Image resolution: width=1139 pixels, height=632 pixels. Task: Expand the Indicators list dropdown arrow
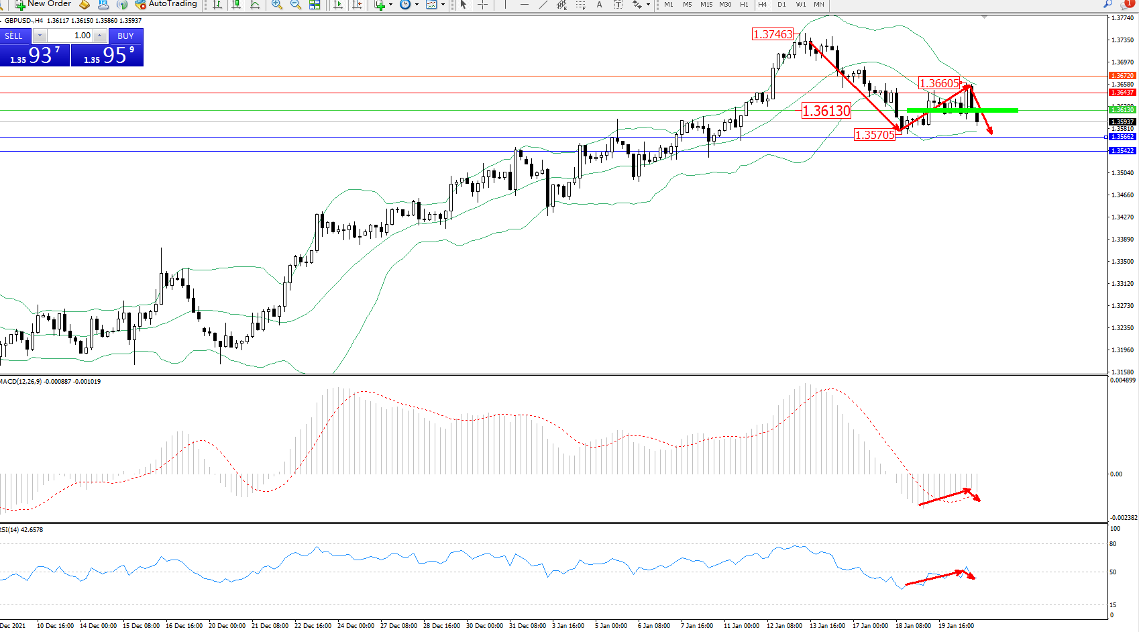click(390, 5)
